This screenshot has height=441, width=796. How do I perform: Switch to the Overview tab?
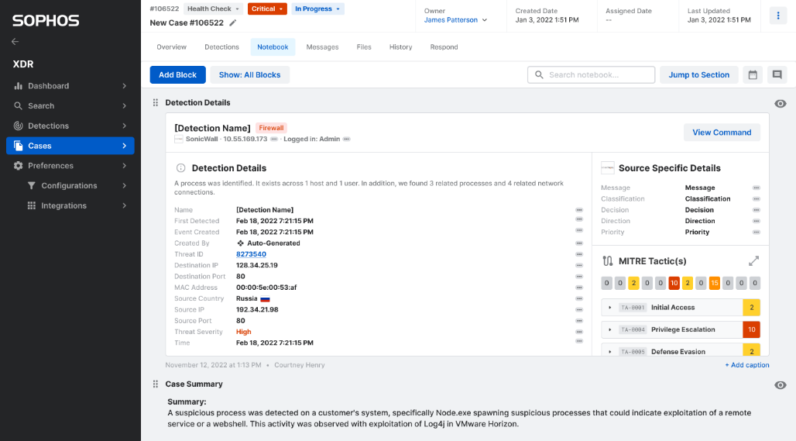coord(172,47)
